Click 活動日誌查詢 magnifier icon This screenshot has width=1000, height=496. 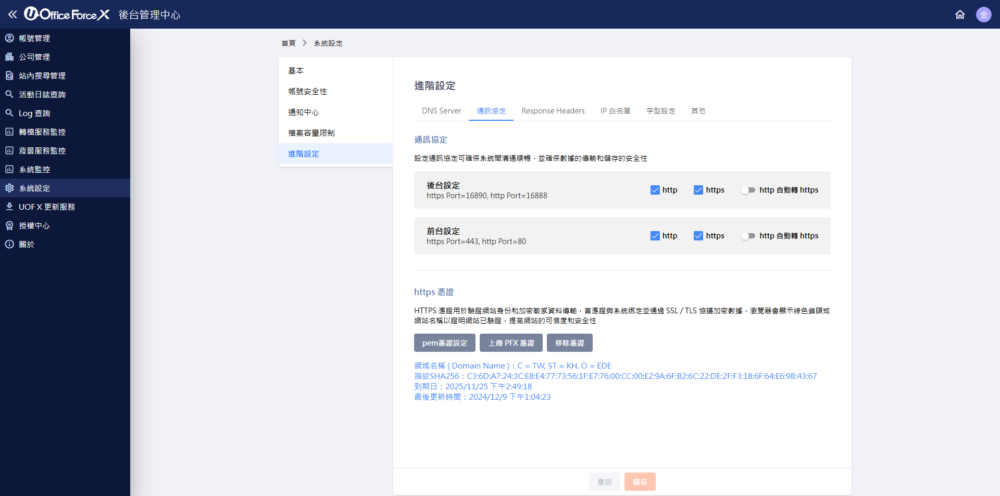coord(9,94)
